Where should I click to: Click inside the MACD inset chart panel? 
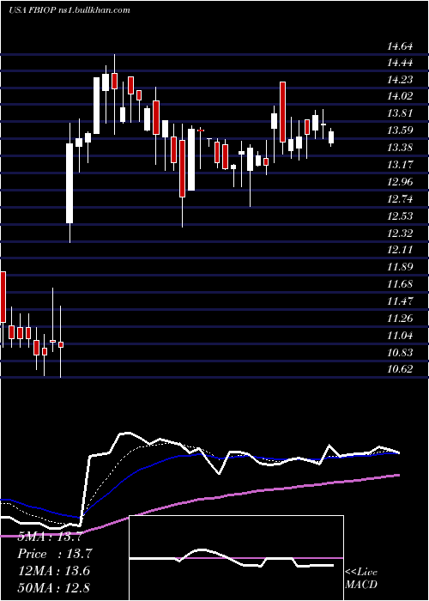point(236,558)
